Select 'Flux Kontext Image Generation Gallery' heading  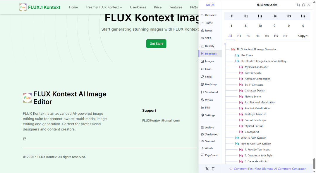pyautogui.click(x=263, y=61)
